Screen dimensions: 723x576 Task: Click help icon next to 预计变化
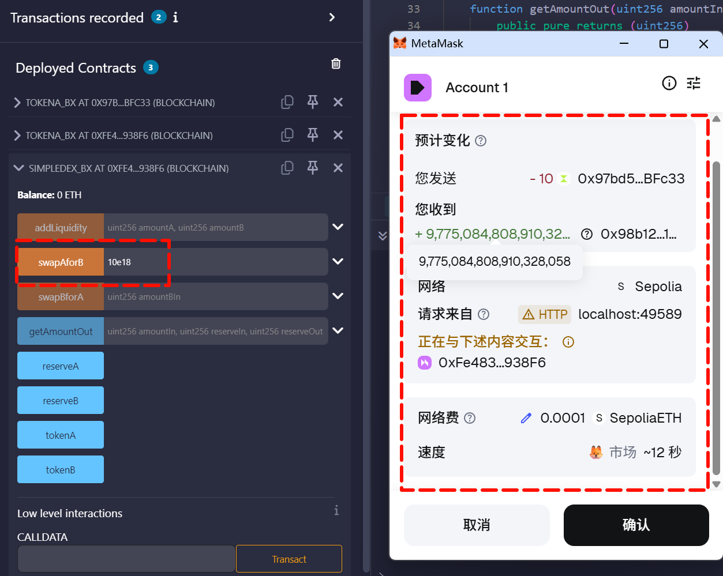481,141
